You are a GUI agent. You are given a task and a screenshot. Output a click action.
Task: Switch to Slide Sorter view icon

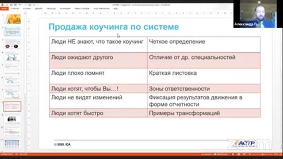[239, 155]
